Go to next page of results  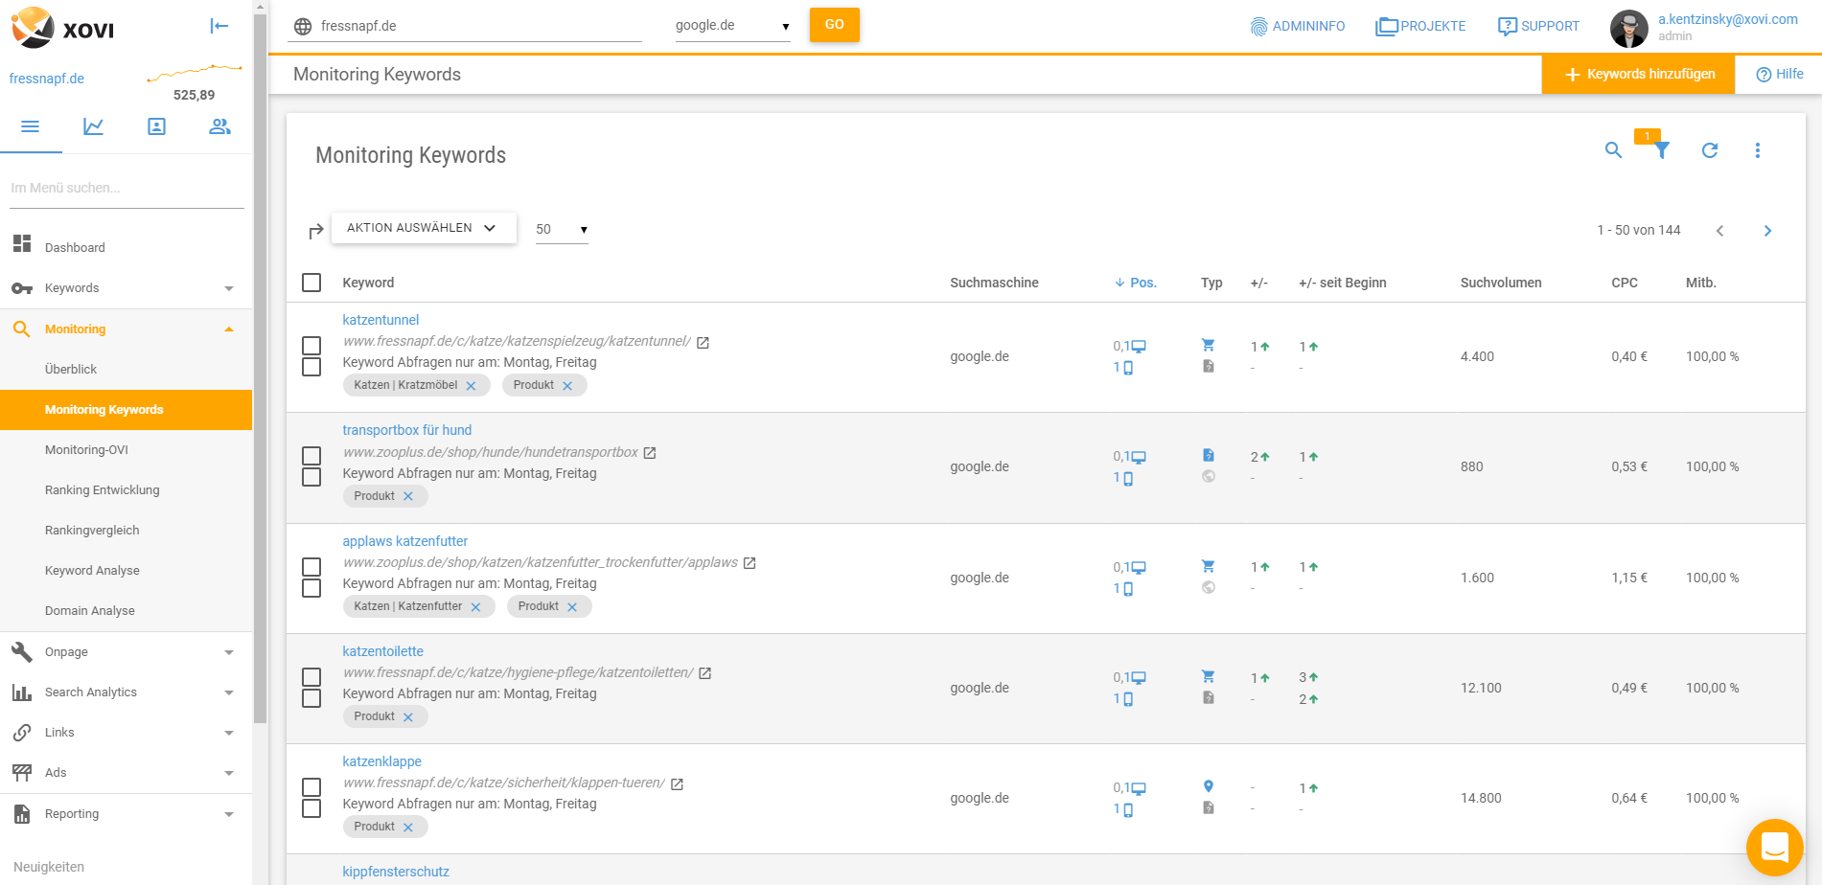click(1767, 231)
